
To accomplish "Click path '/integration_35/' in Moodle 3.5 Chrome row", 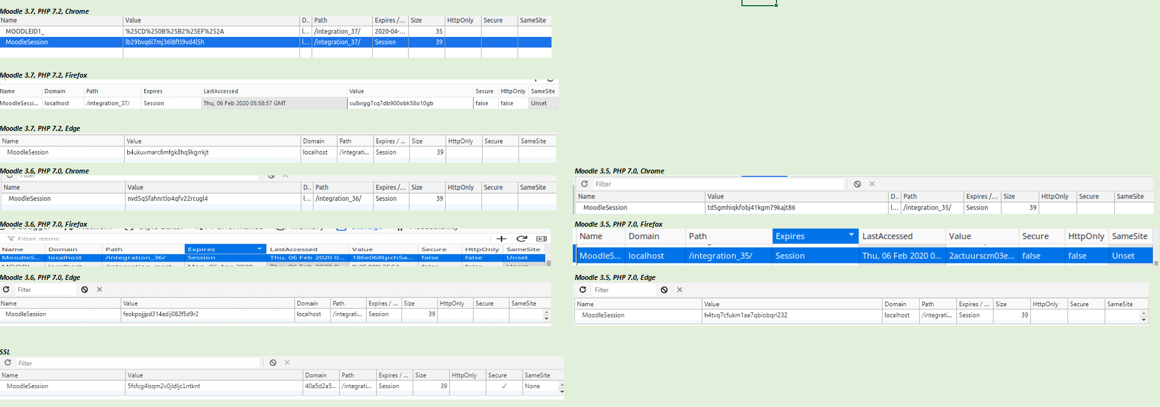I will click(927, 208).
